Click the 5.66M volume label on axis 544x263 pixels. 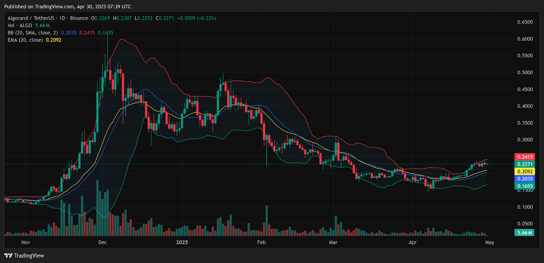[524, 233]
